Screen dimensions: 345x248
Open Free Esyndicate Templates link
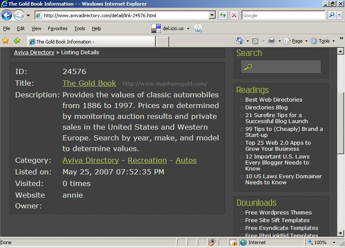coord(282,228)
